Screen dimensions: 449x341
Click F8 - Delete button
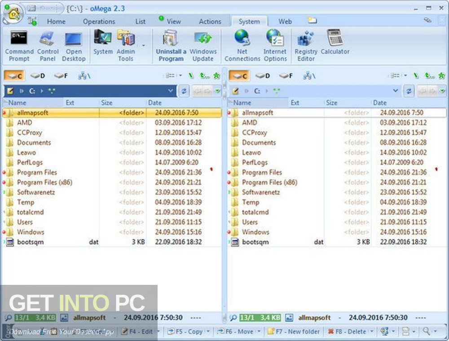[x=347, y=332]
